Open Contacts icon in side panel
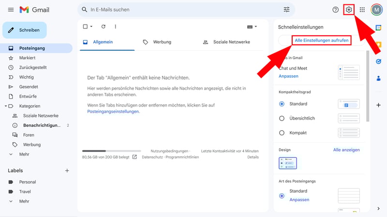This screenshot has width=387, height=217. 378,78
